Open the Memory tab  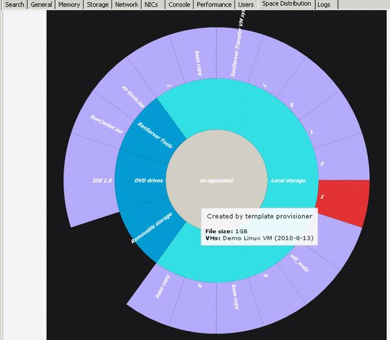pos(69,5)
